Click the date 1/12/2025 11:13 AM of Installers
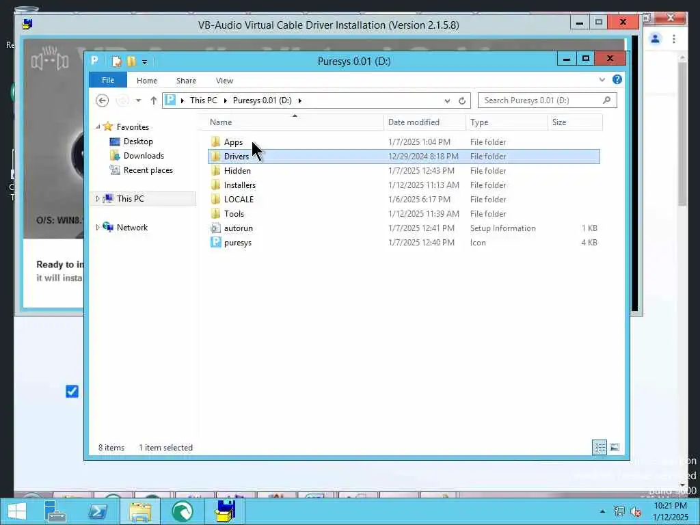The width and height of the screenshot is (700, 525). (424, 185)
